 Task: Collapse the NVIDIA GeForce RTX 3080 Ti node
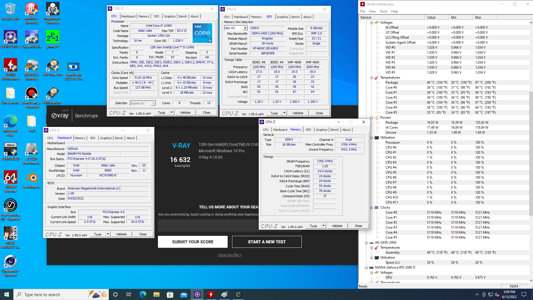366,267
